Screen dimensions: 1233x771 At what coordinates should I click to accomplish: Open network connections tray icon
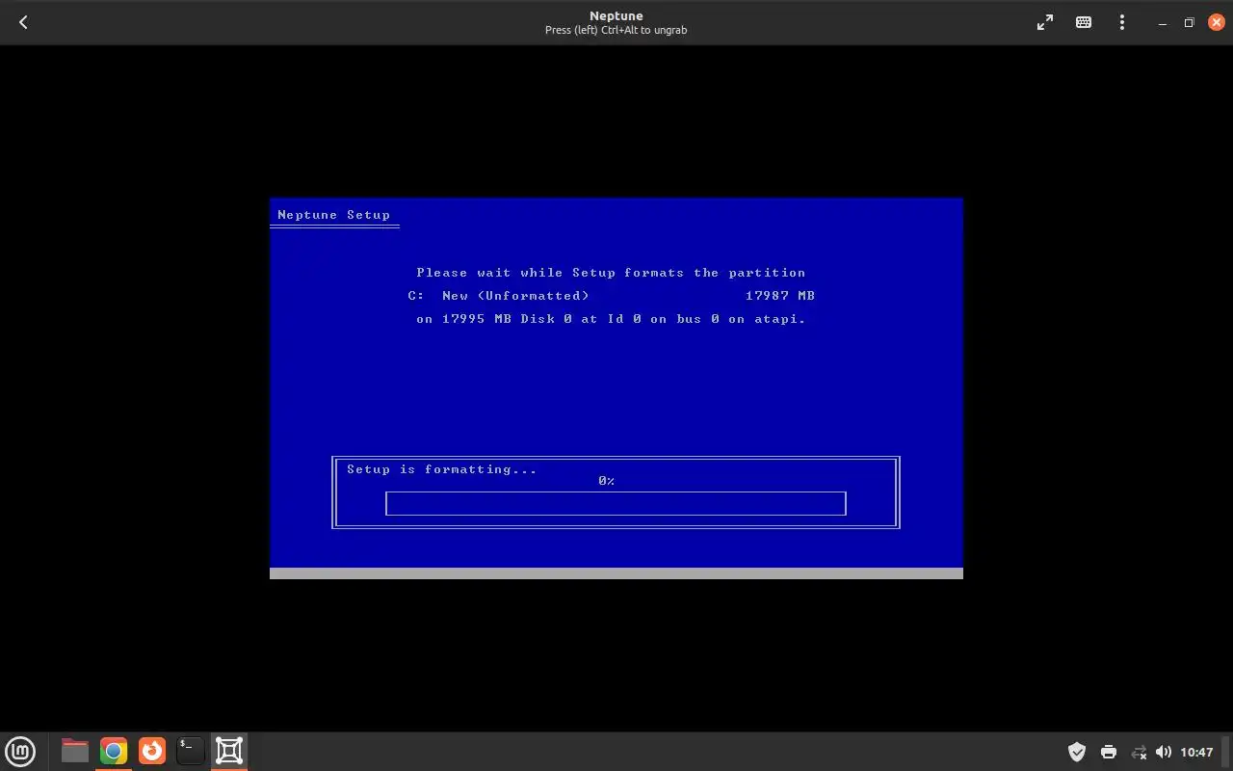pos(1139,752)
